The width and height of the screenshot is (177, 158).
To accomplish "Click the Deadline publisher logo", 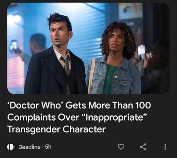I will pos(10,147).
